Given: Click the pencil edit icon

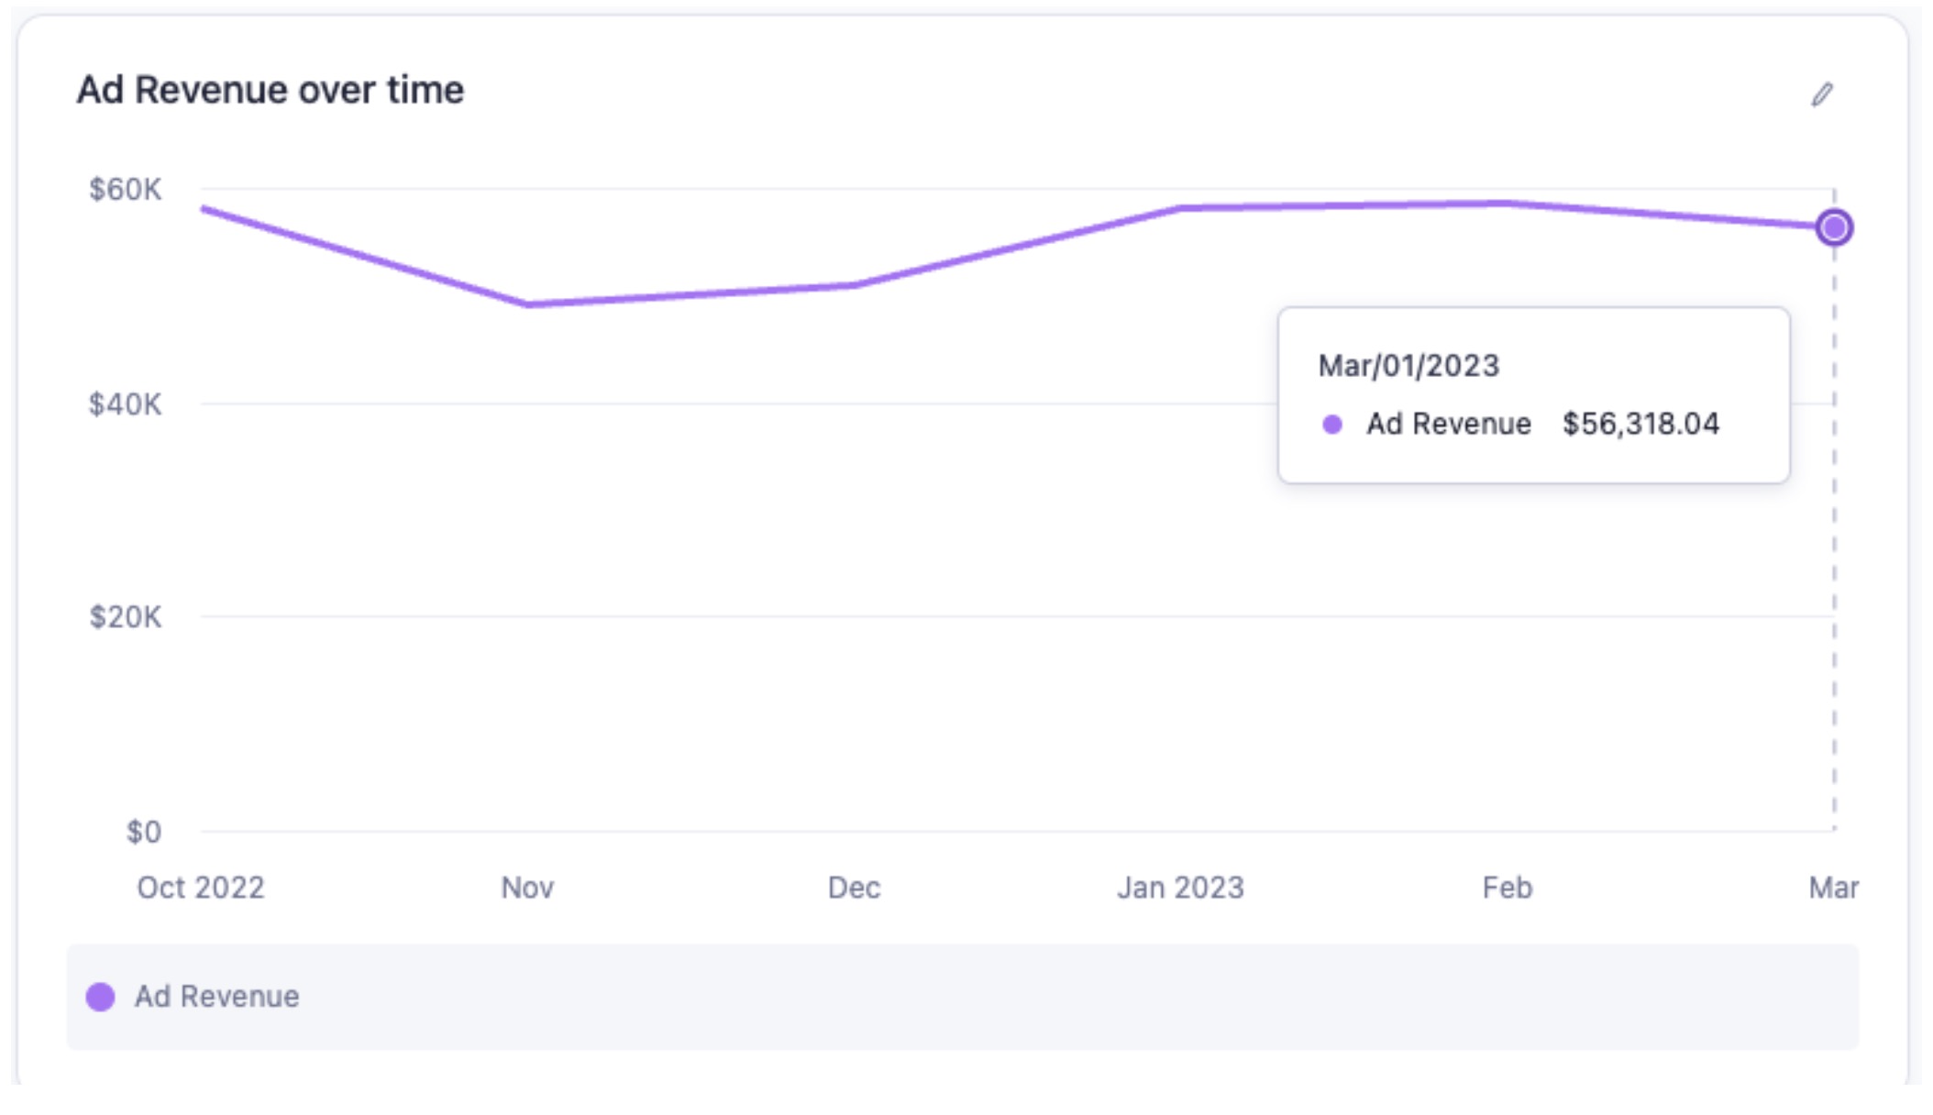Looking at the screenshot, I should 1822,94.
